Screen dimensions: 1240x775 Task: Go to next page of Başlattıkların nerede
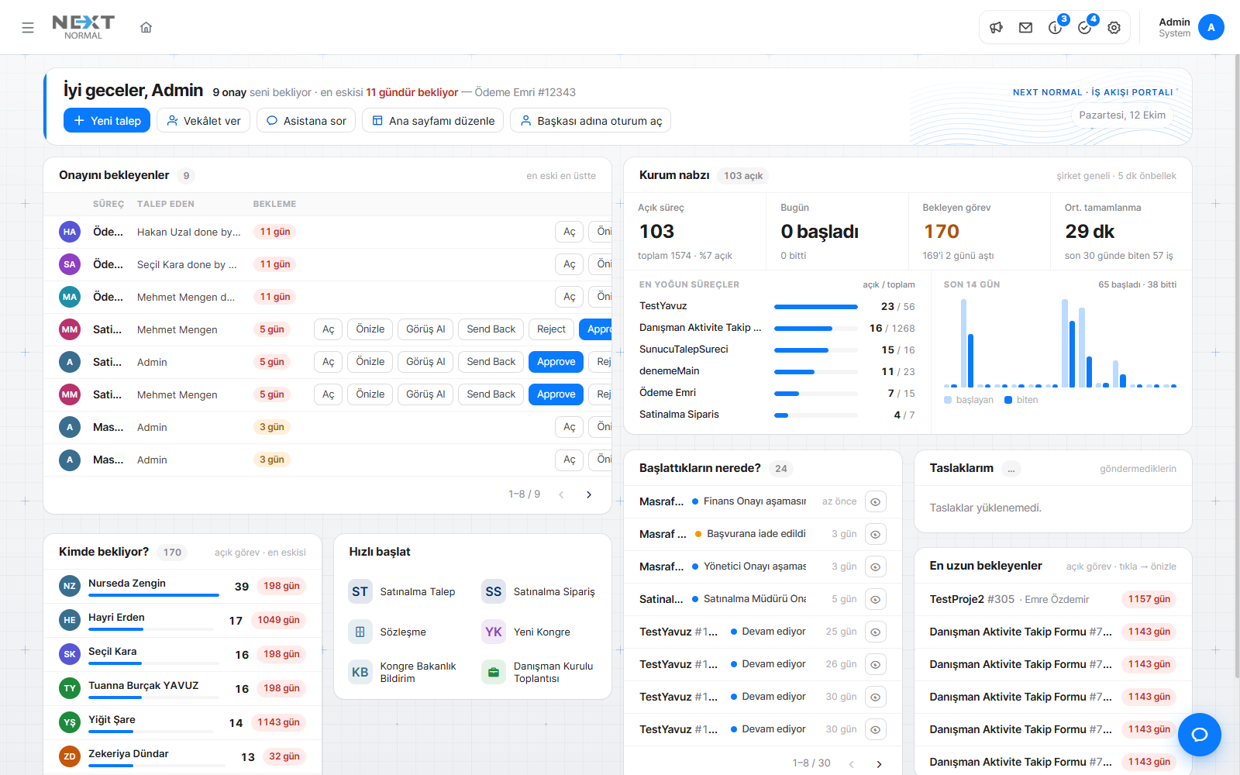879,763
